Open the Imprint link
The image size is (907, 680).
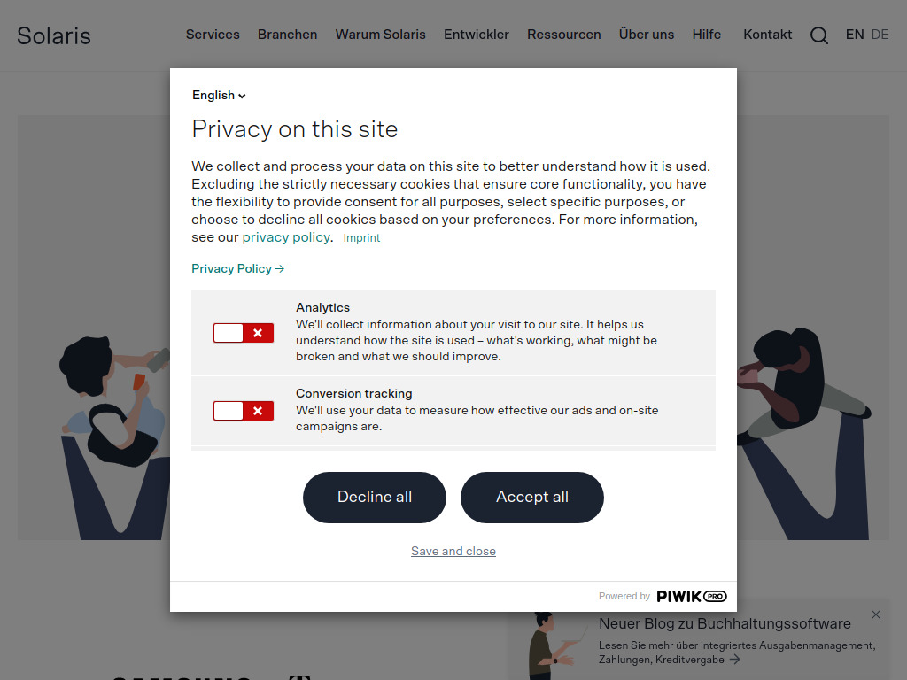(x=361, y=237)
